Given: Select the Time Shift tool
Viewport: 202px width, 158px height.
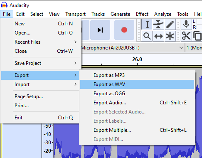Looking at the screenshot, I should (158, 36).
